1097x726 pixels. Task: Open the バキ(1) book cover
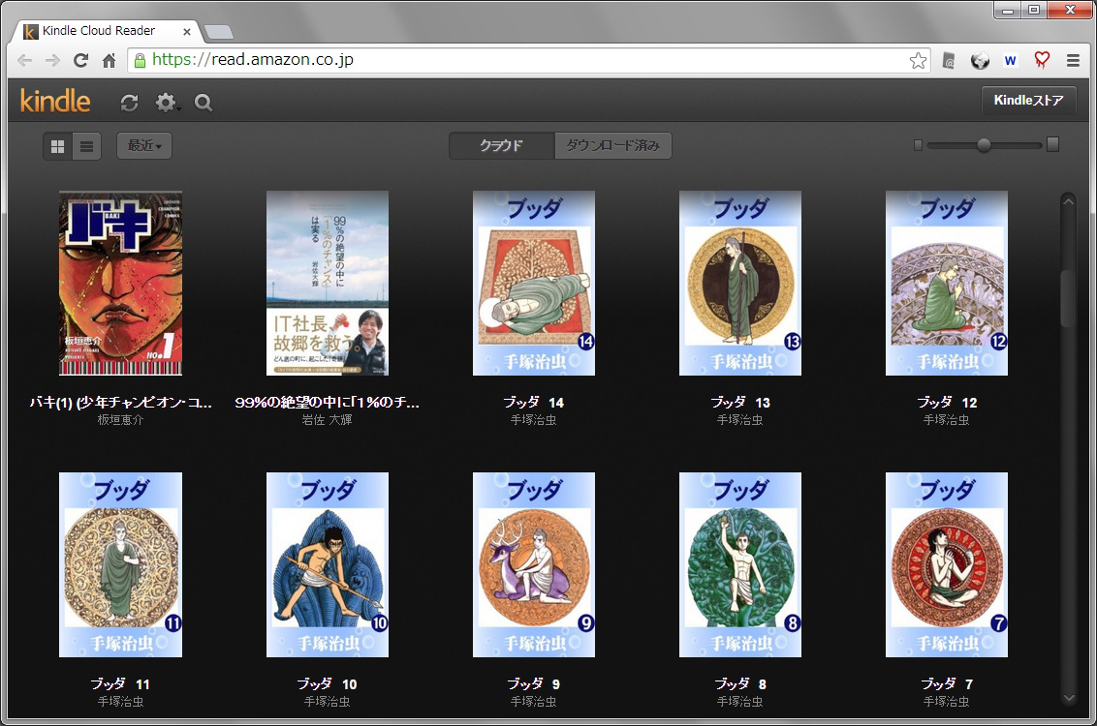coord(120,283)
